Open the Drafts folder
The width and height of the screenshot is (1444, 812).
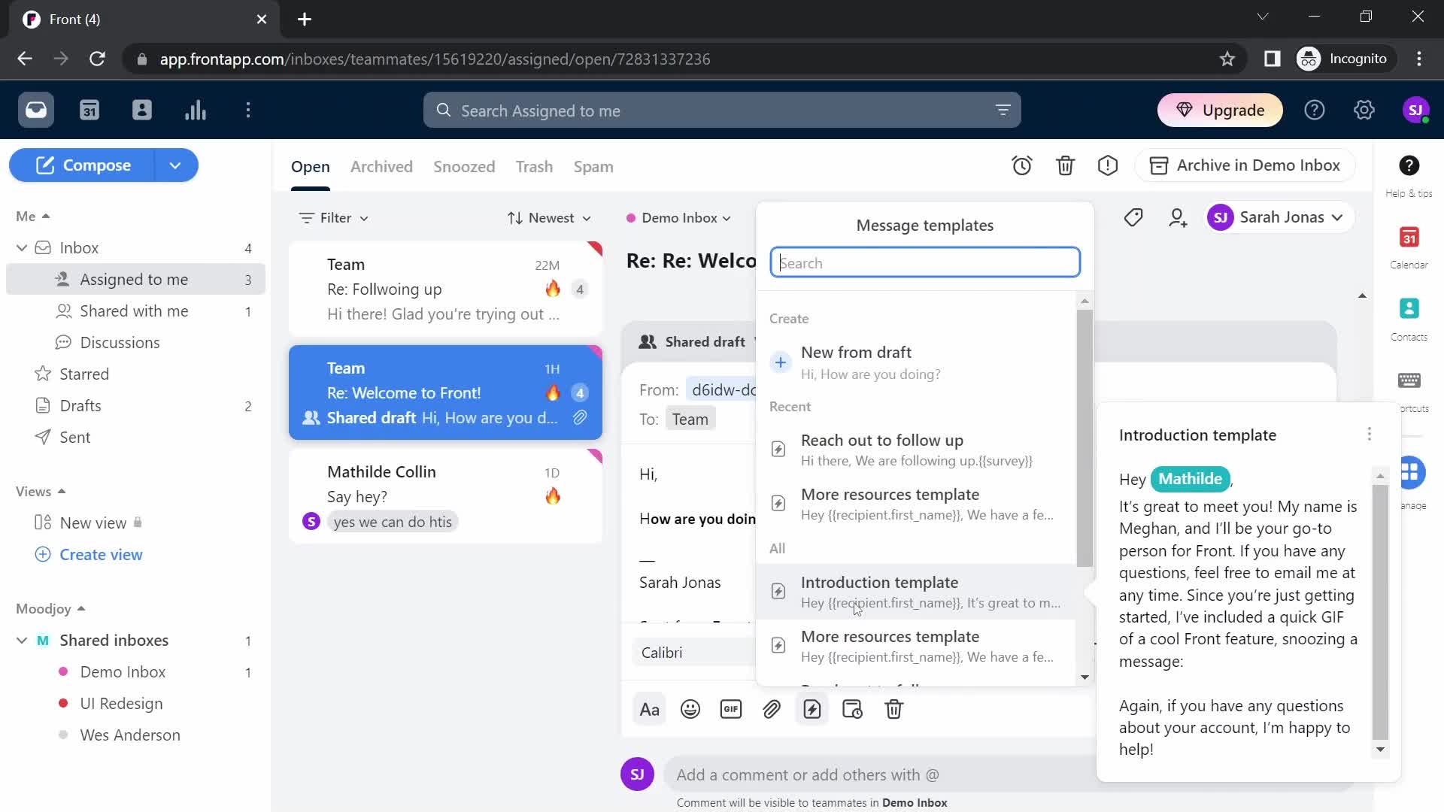tap(135, 406)
